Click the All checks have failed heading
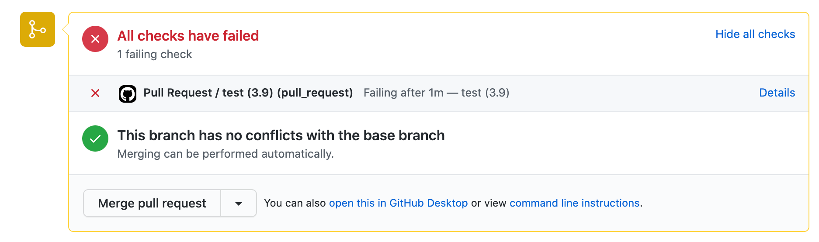 188,36
